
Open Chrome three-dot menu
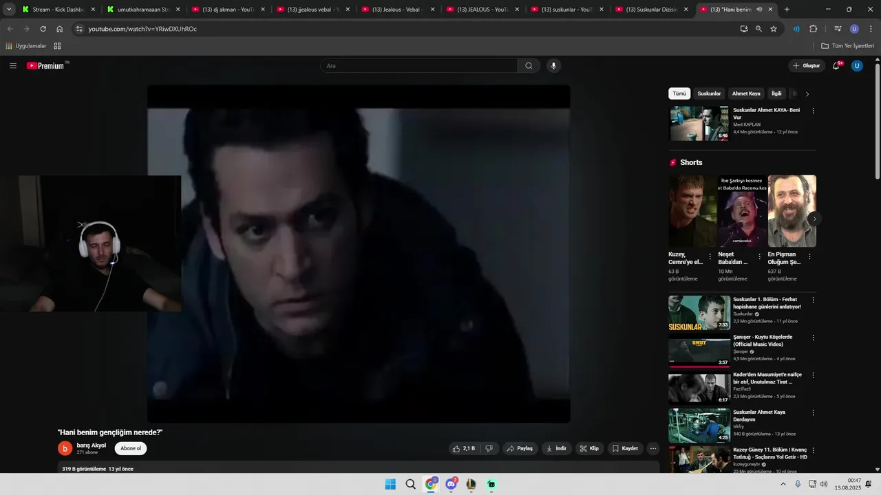(871, 29)
